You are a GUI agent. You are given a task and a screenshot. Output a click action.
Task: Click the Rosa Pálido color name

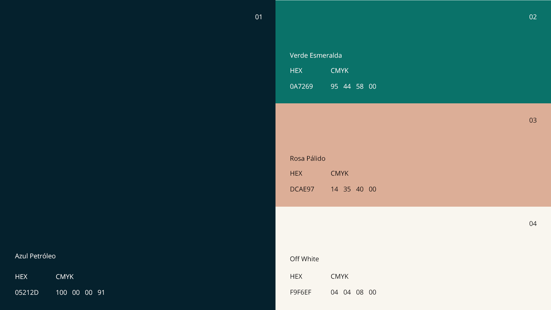point(307,158)
